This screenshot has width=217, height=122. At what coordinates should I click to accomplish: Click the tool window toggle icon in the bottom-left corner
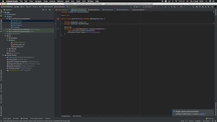[x=1, y=121]
